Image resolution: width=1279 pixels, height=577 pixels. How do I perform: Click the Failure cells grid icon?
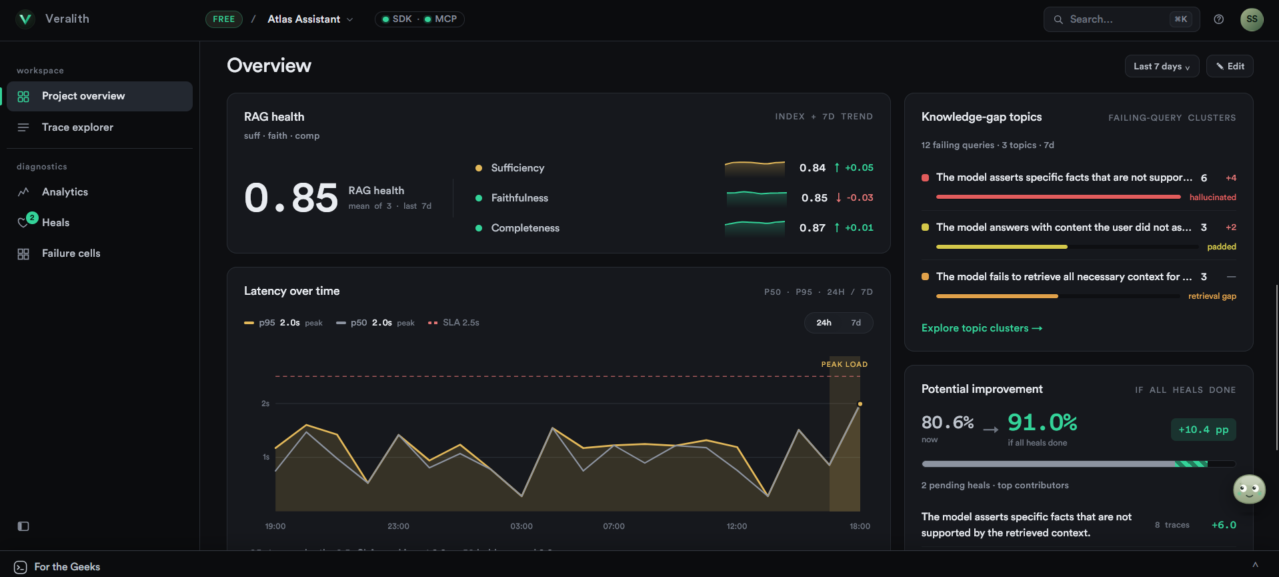(x=23, y=253)
